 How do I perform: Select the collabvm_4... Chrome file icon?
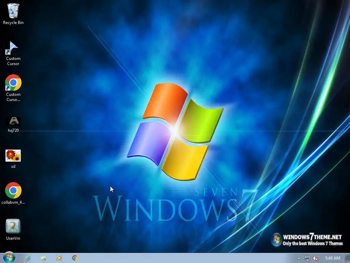(13, 194)
